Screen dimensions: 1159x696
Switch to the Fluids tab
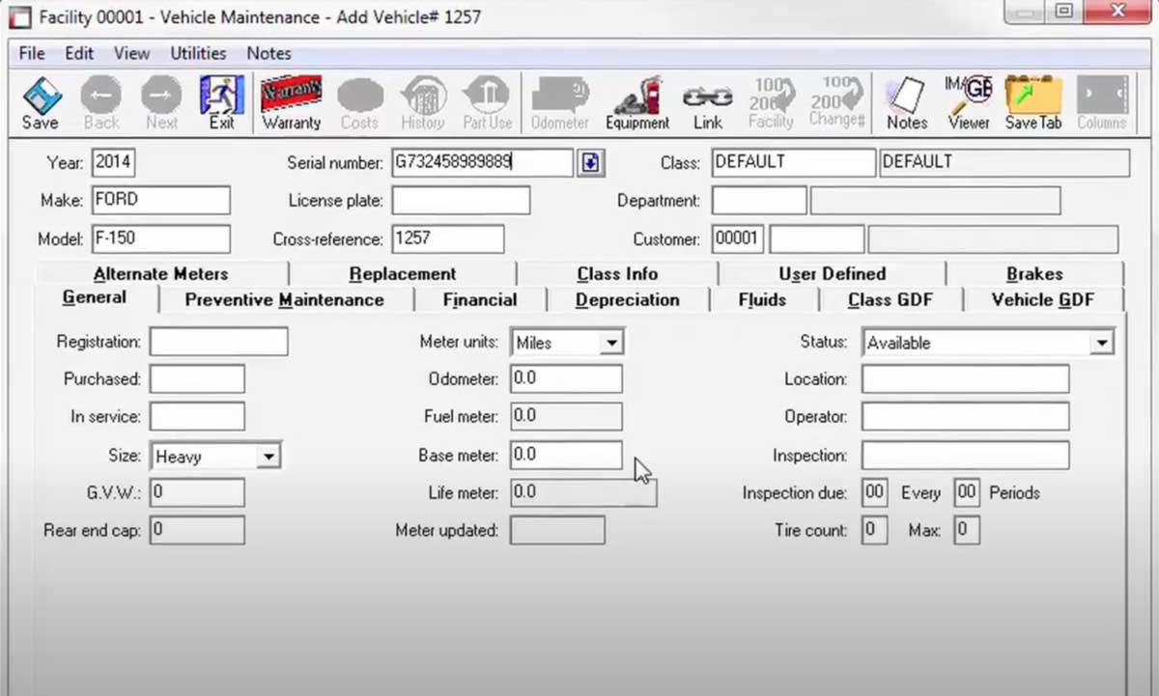click(x=763, y=300)
